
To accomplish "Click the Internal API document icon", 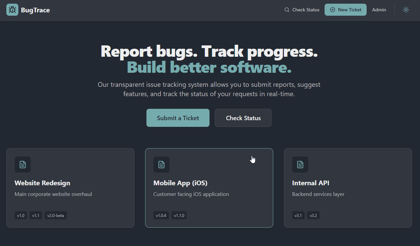I will click(300, 165).
